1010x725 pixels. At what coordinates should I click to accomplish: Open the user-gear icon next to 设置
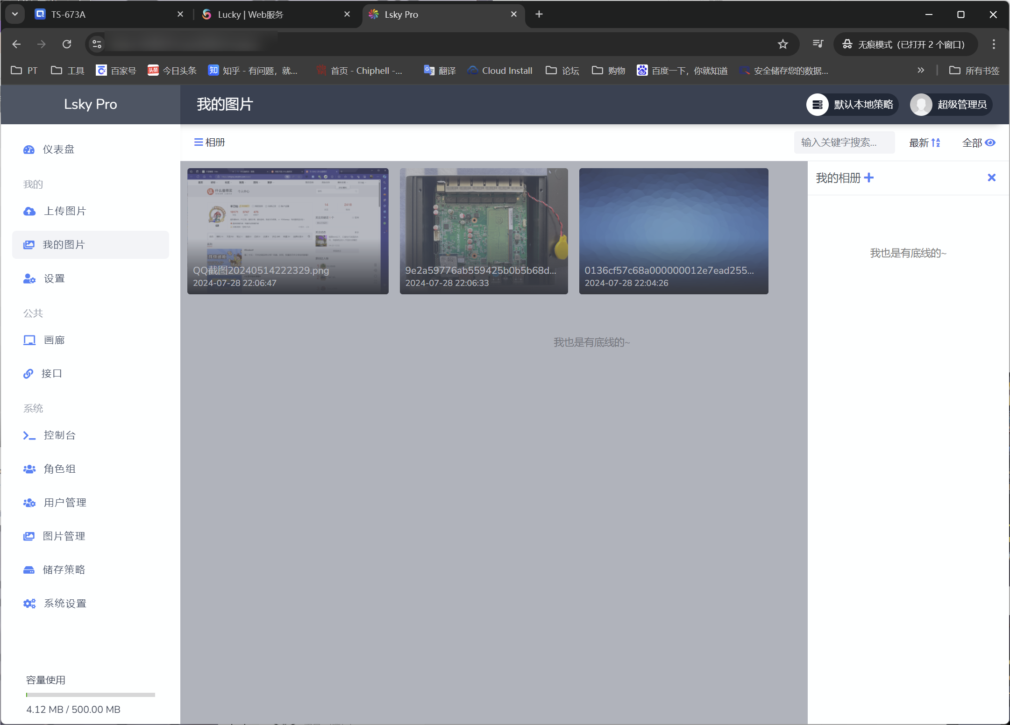29,279
